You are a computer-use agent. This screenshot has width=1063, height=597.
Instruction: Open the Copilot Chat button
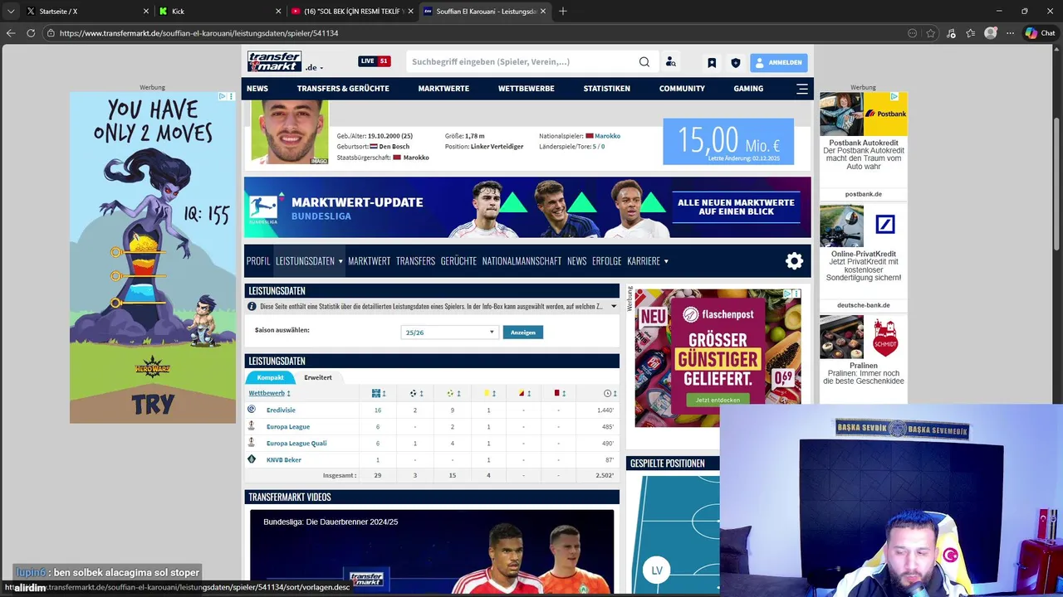tap(1040, 33)
